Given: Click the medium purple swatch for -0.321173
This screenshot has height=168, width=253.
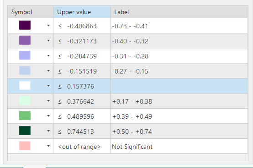Looking at the screenshot, I should pos(25,40).
